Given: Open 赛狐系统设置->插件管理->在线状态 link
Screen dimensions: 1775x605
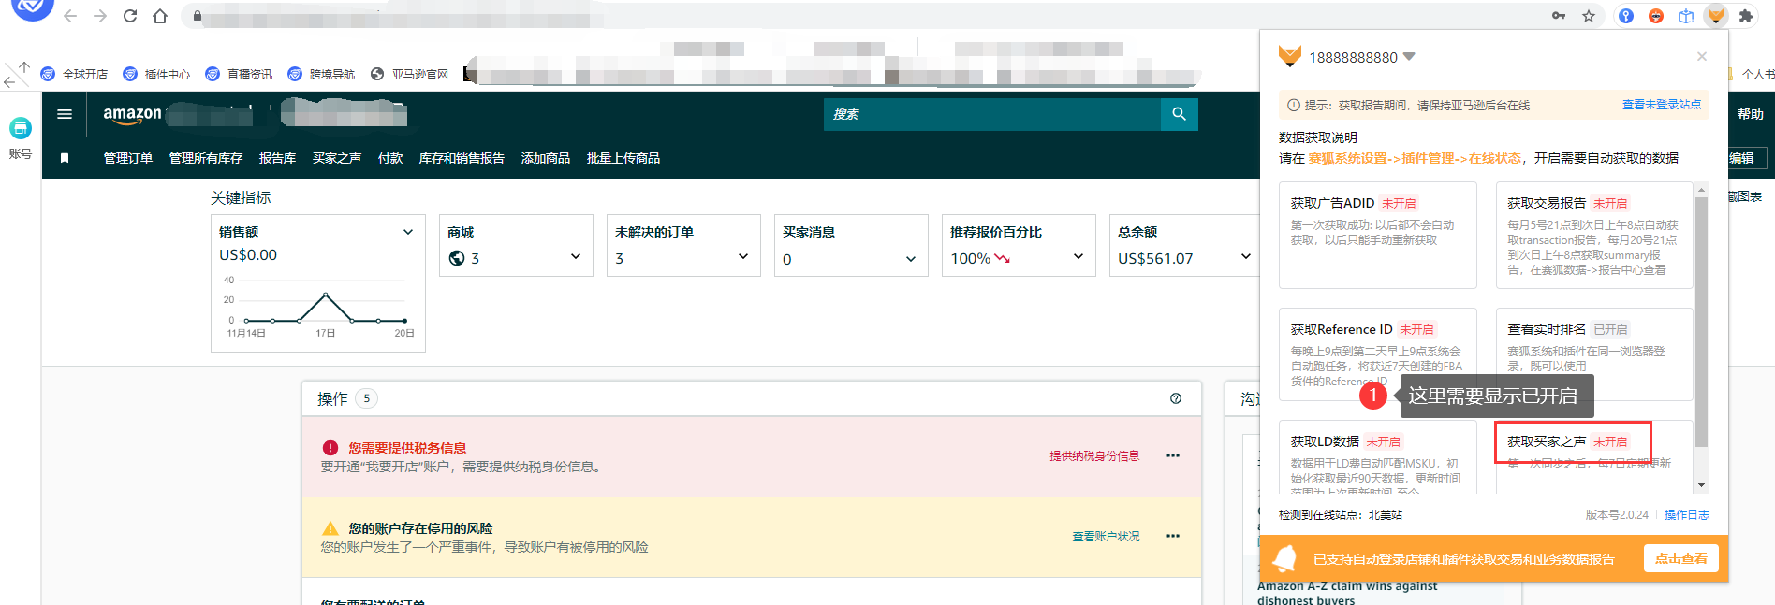Looking at the screenshot, I should [1415, 158].
